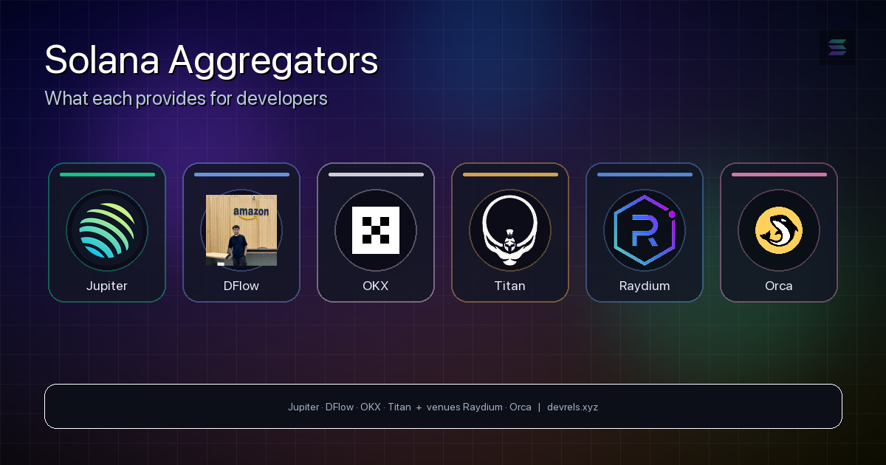Image resolution: width=886 pixels, height=465 pixels.
Task: Click the subtitle What each provides for developers
Action: point(186,98)
